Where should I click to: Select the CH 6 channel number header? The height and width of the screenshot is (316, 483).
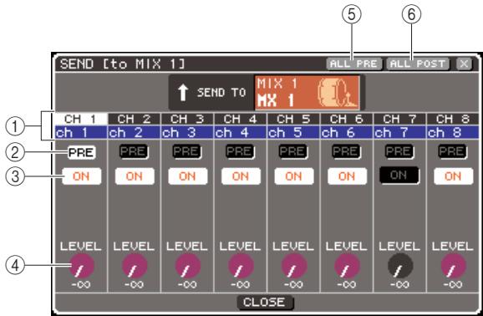(347, 119)
